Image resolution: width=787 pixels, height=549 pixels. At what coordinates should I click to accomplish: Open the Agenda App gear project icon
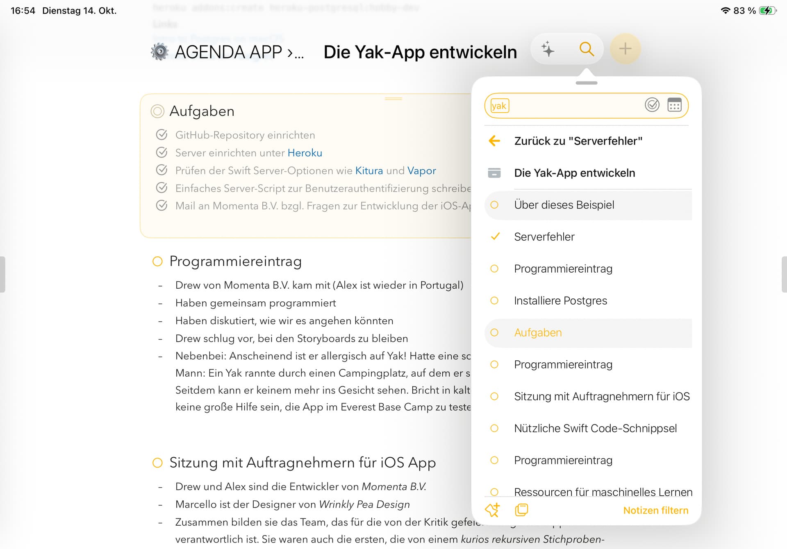(x=160, y=52)
